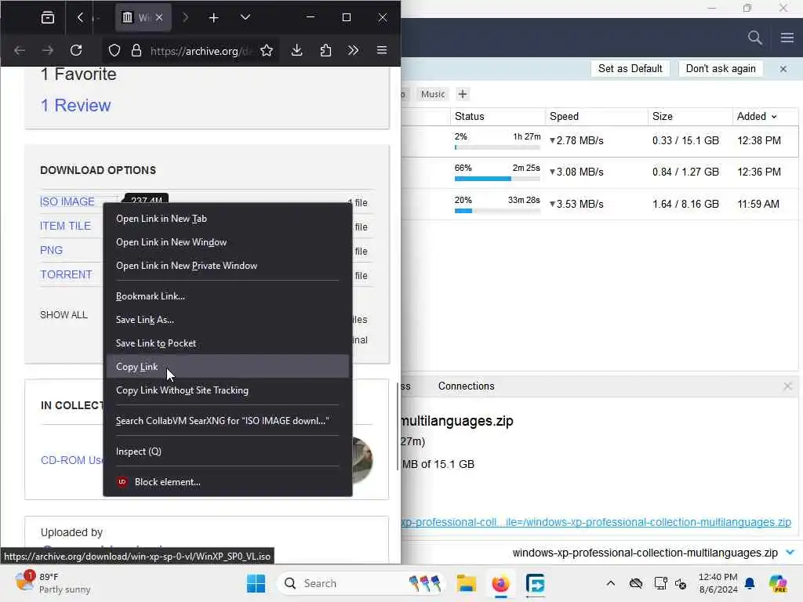The image size is (803, 602).
Task: Sort downloads by Size column
Action: [690, 116]
